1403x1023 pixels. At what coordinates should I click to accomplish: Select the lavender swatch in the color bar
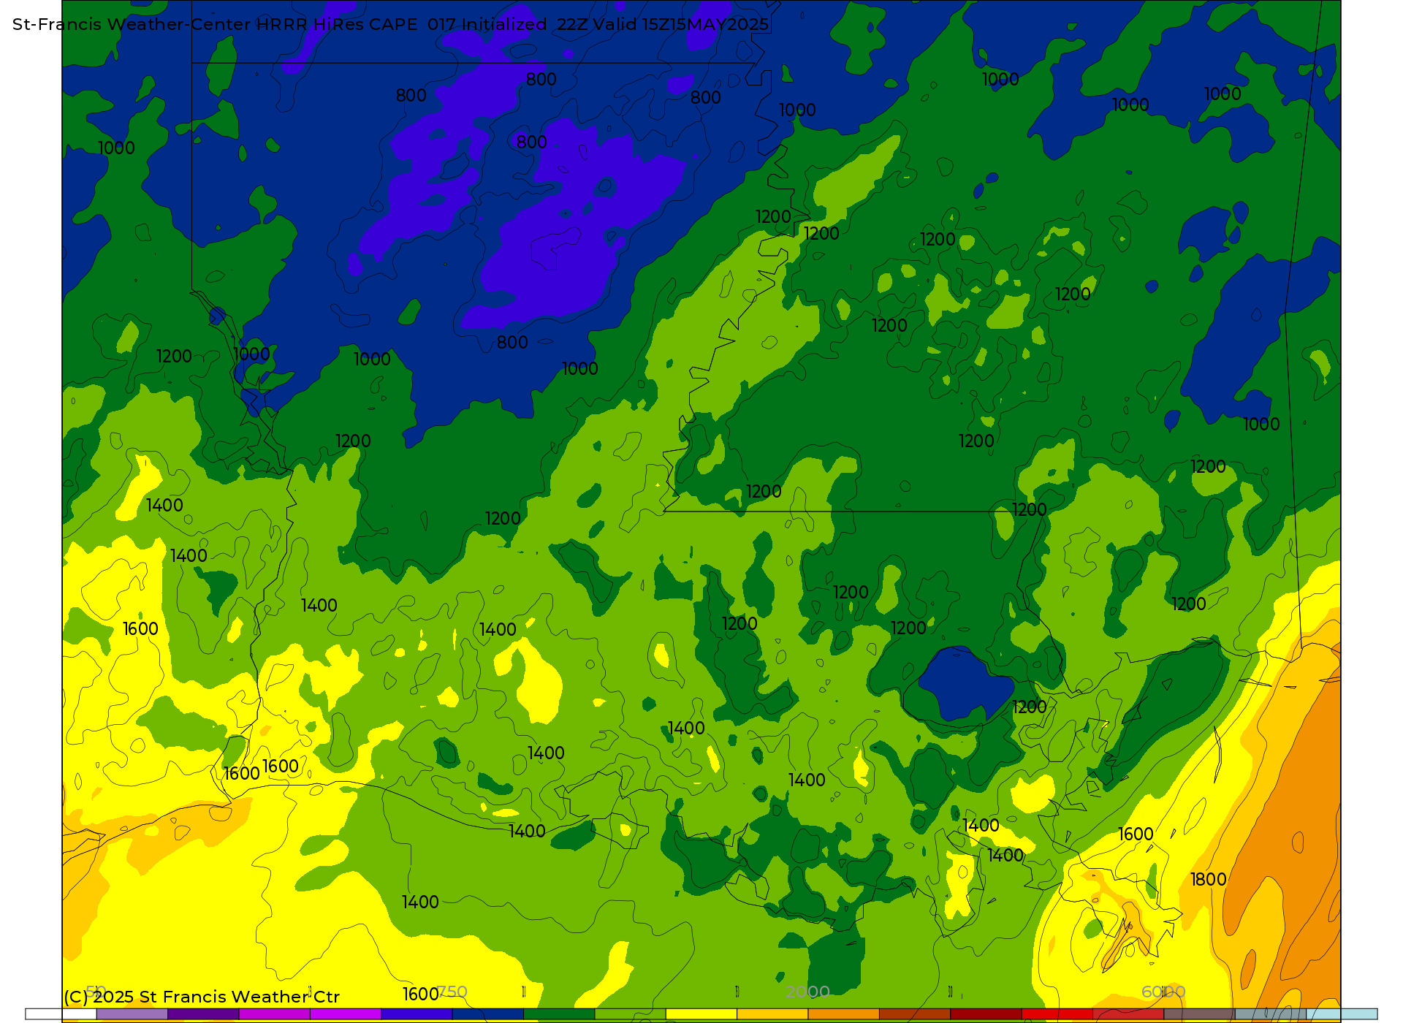[x=132, y=1014]
